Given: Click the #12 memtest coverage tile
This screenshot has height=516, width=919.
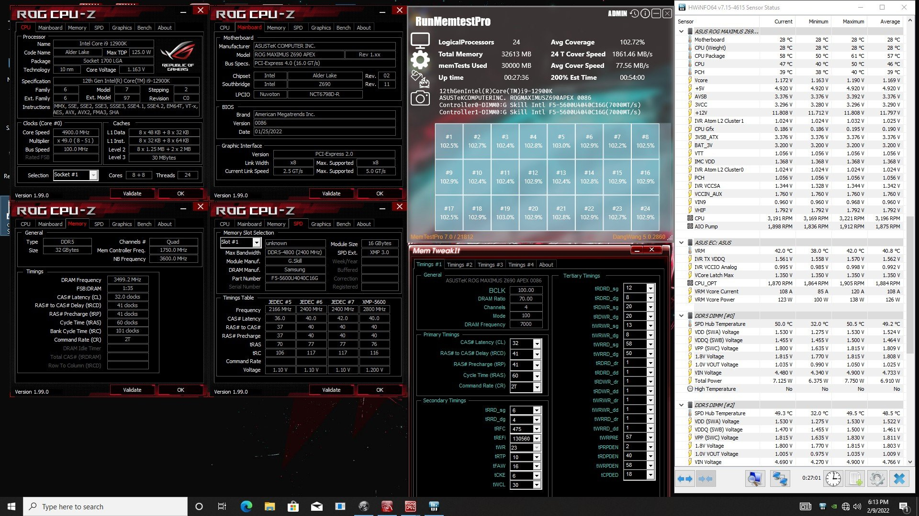Looking at the screenshot, I should 533,177.
